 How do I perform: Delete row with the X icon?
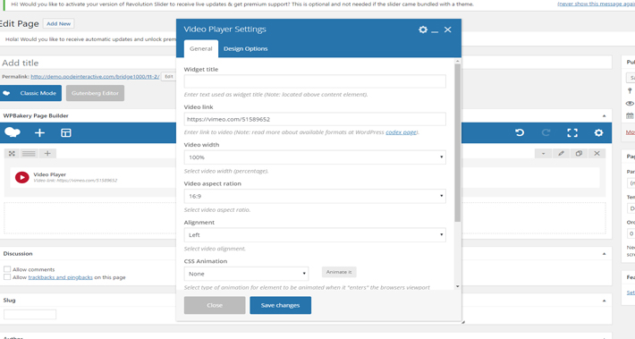597,154
